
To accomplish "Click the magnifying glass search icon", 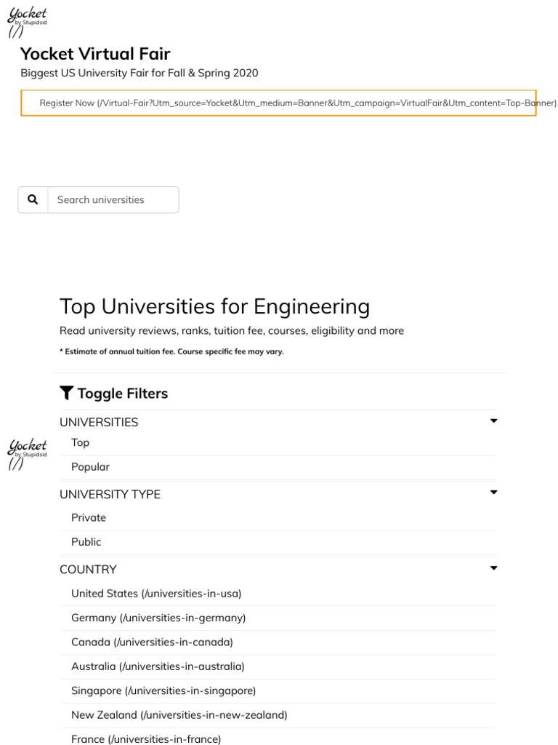I will [33, 199].
